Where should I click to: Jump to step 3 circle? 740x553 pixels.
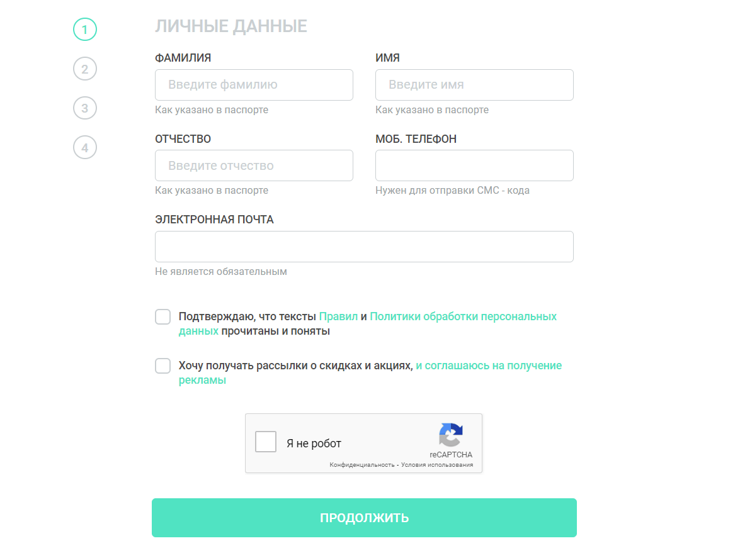[85, 108]
